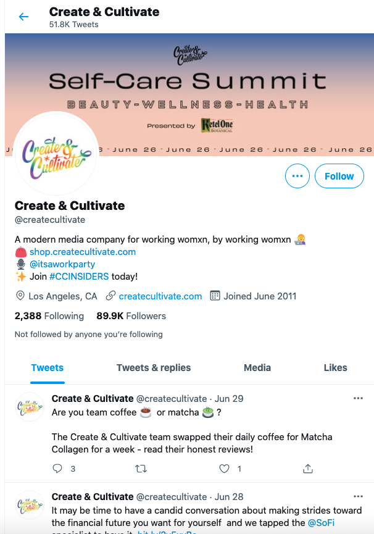Image resolution: width=374 pixels, height=534 pixels.
Task: Visit the @itsaworkparty profile mention
Action: click(x=62, y=264)
